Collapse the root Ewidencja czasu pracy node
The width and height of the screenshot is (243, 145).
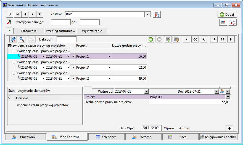tap(10, 45)
